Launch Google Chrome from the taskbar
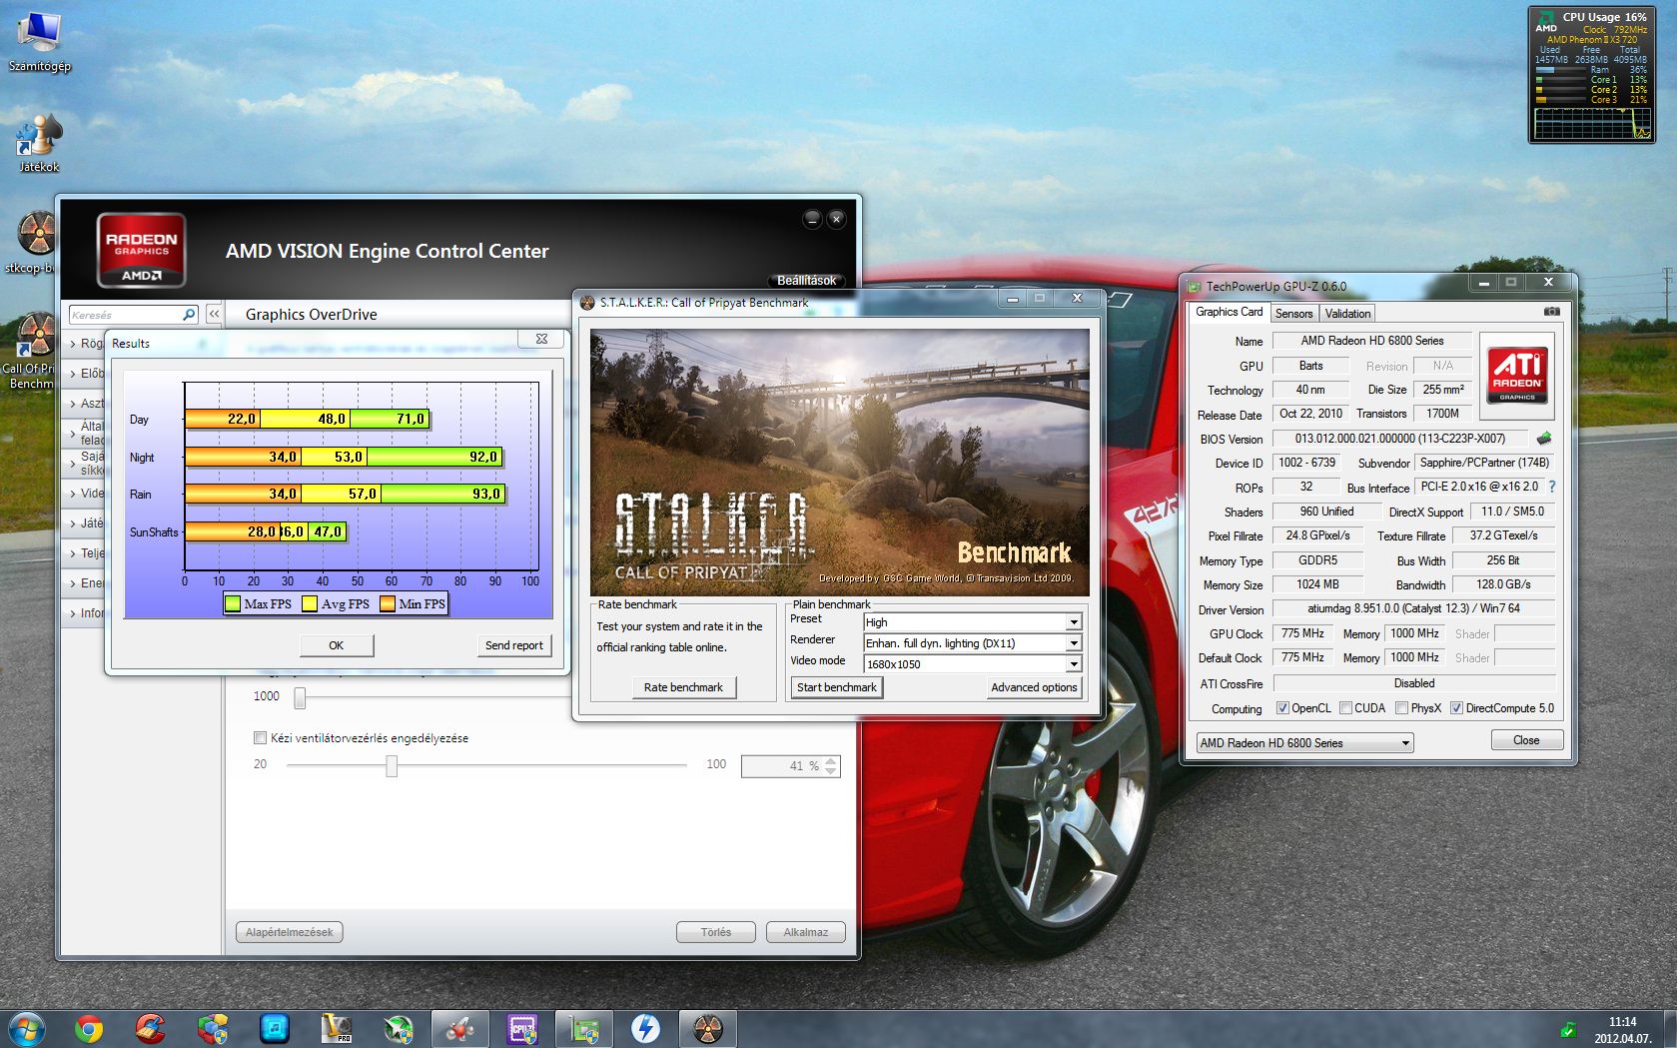This screenshot has height=1048, width=1677. [89, 1028]
